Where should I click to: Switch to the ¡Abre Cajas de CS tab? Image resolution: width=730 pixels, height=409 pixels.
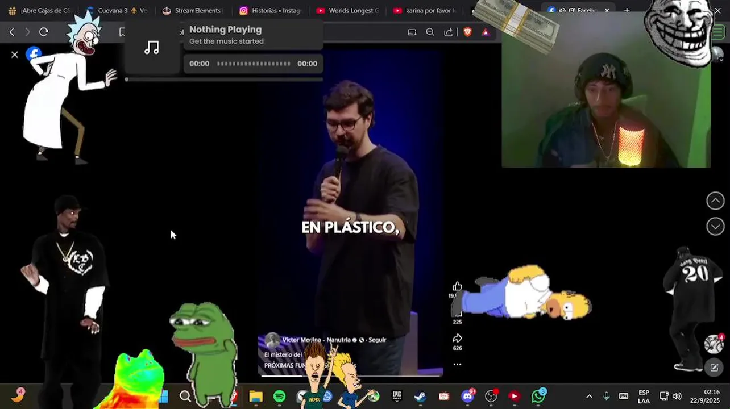40,10
